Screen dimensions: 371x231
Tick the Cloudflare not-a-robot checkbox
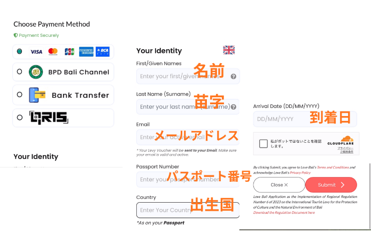264,143
